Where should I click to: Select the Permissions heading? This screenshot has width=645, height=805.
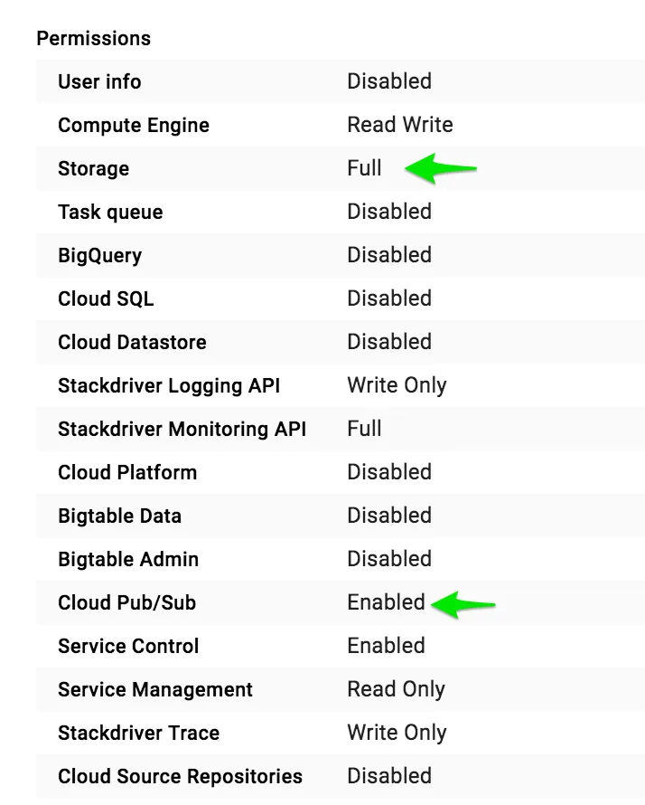94,39
